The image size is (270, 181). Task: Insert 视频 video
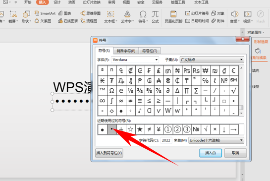[x=248, y=16]
